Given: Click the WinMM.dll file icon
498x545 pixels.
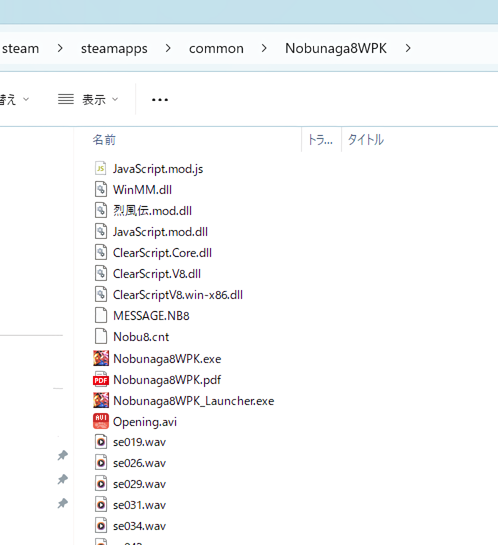Looking at the screenshot, I should click(x=101, y=189).
